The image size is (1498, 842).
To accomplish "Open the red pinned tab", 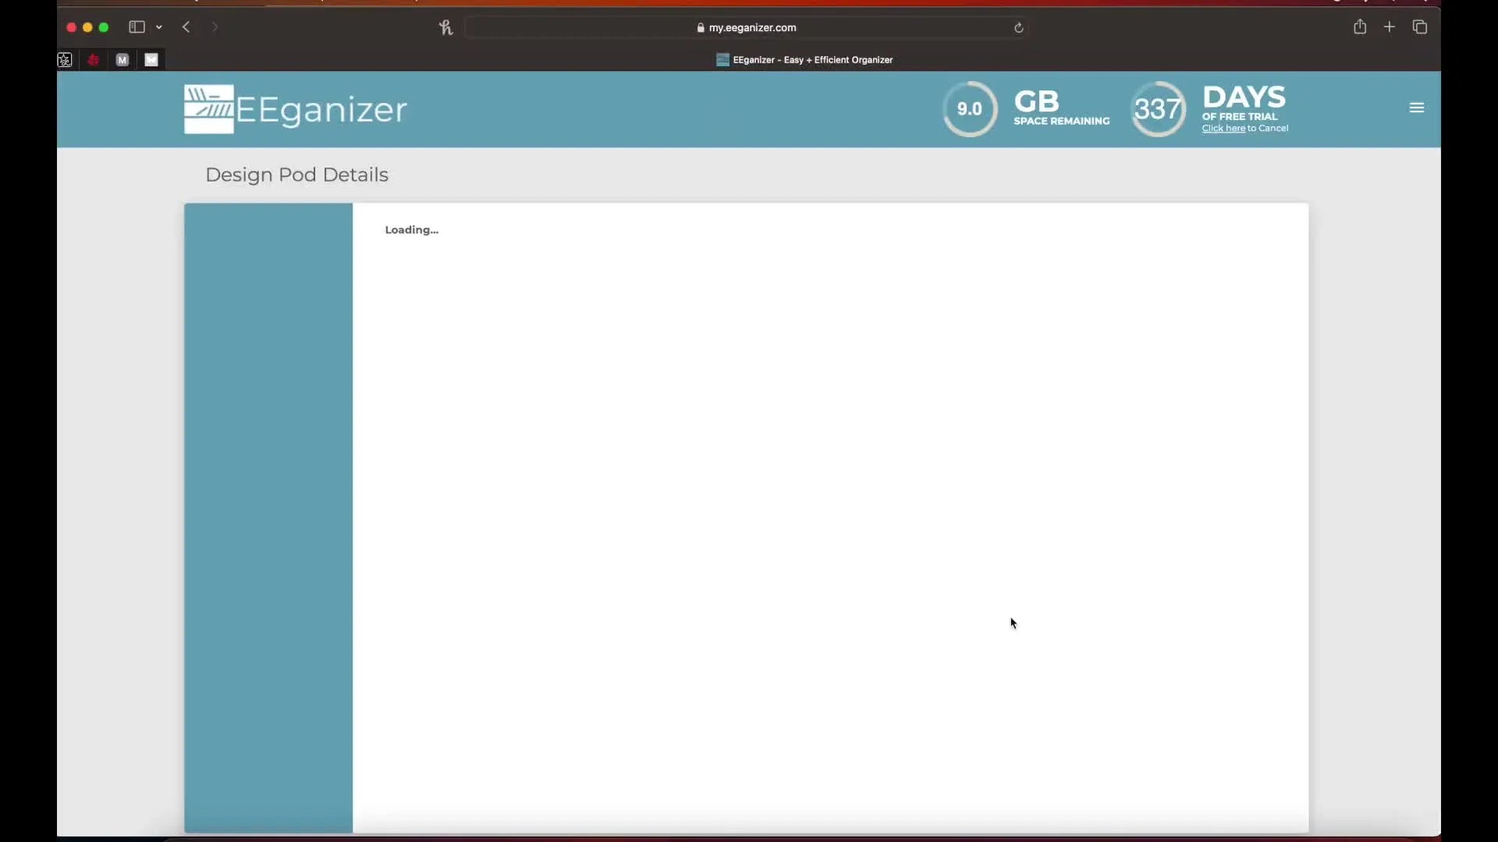I will pos(94,60).
